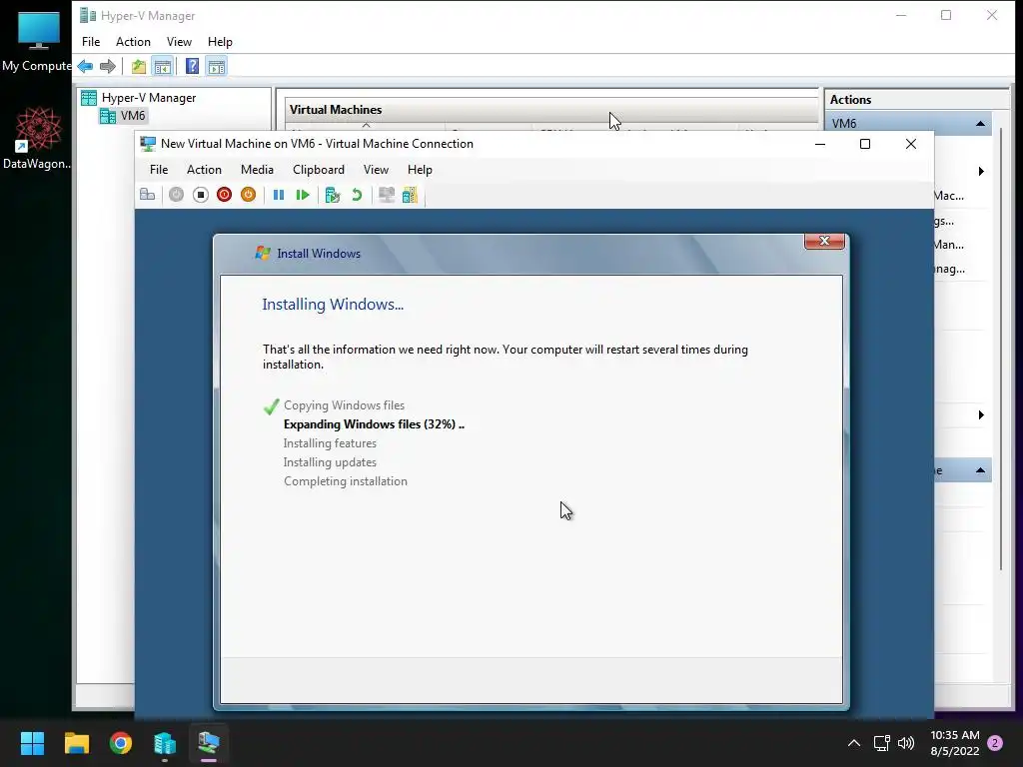Image resolution: width=1023 pixels, height=767 pixels.
Task: Turn off the VM with the stop icon
Action: click(200, 195)
